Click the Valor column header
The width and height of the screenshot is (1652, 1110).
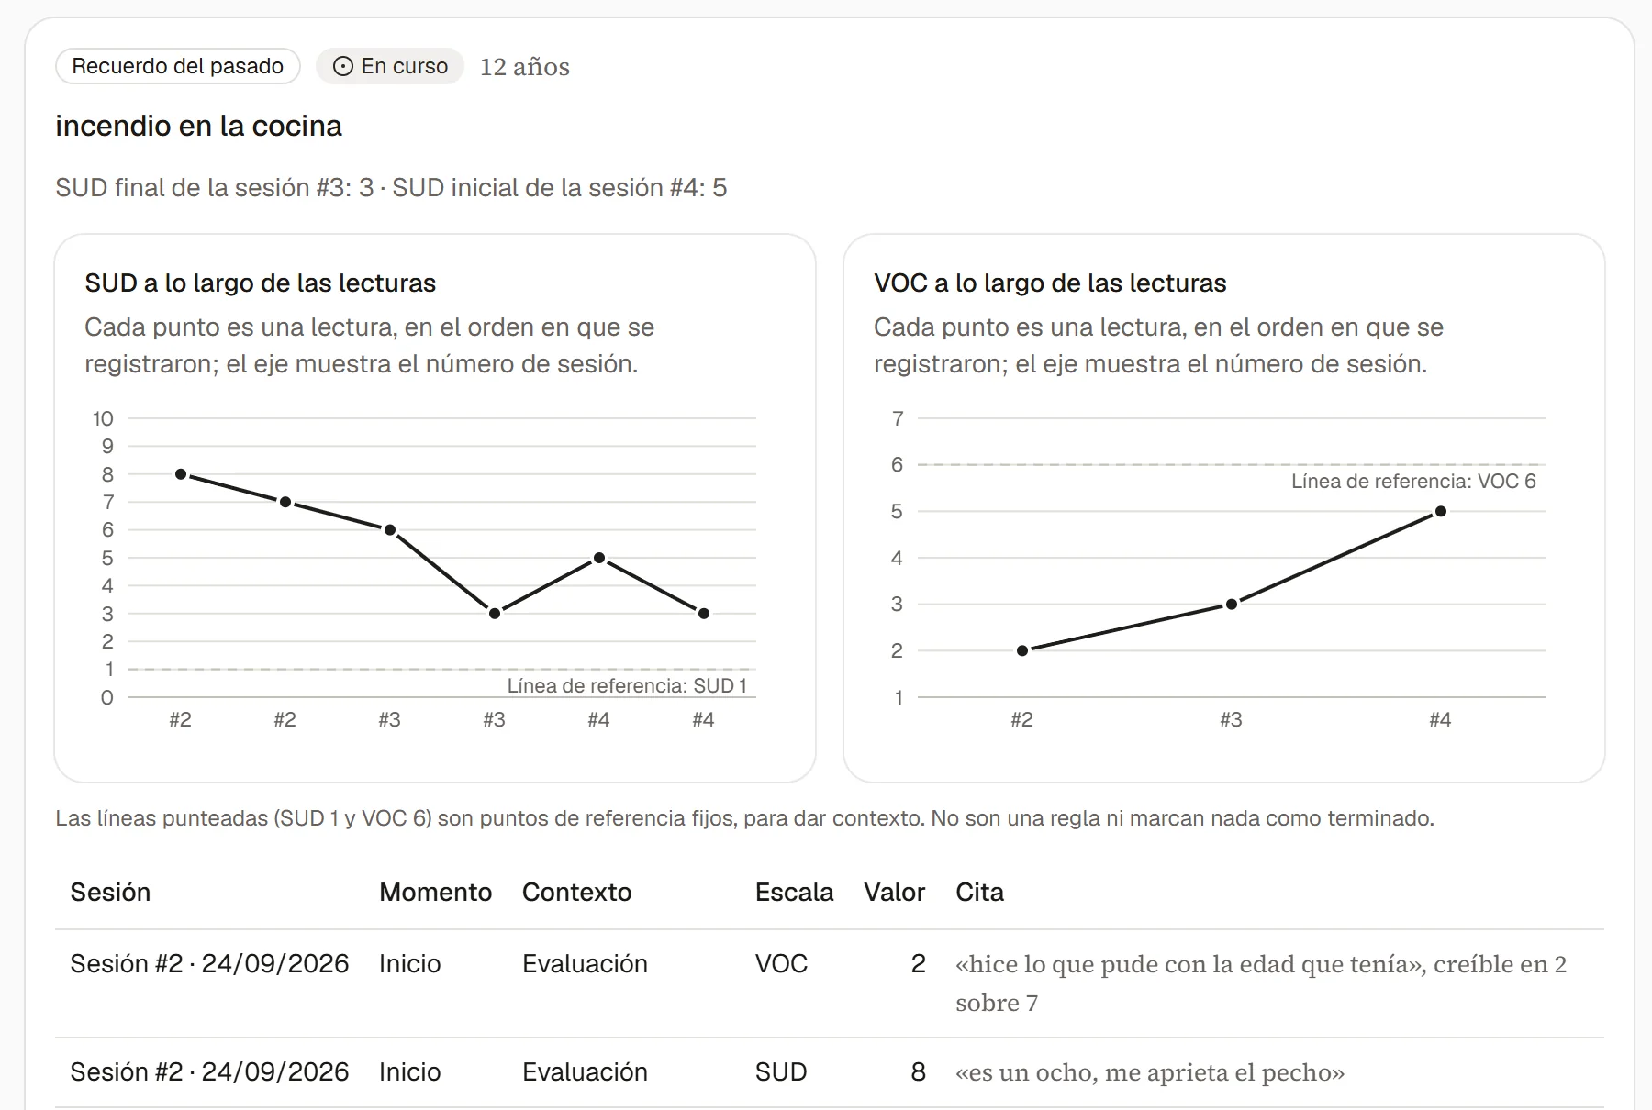[895, 892]
